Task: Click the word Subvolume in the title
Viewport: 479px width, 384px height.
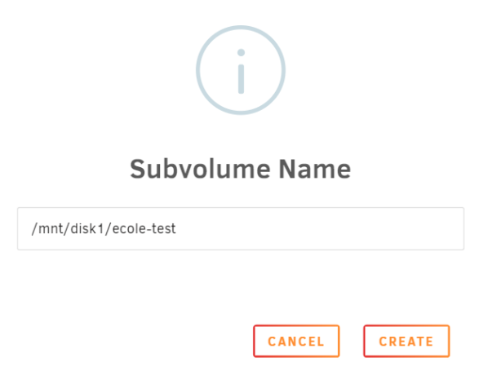Action: click(x=200, y=169)
